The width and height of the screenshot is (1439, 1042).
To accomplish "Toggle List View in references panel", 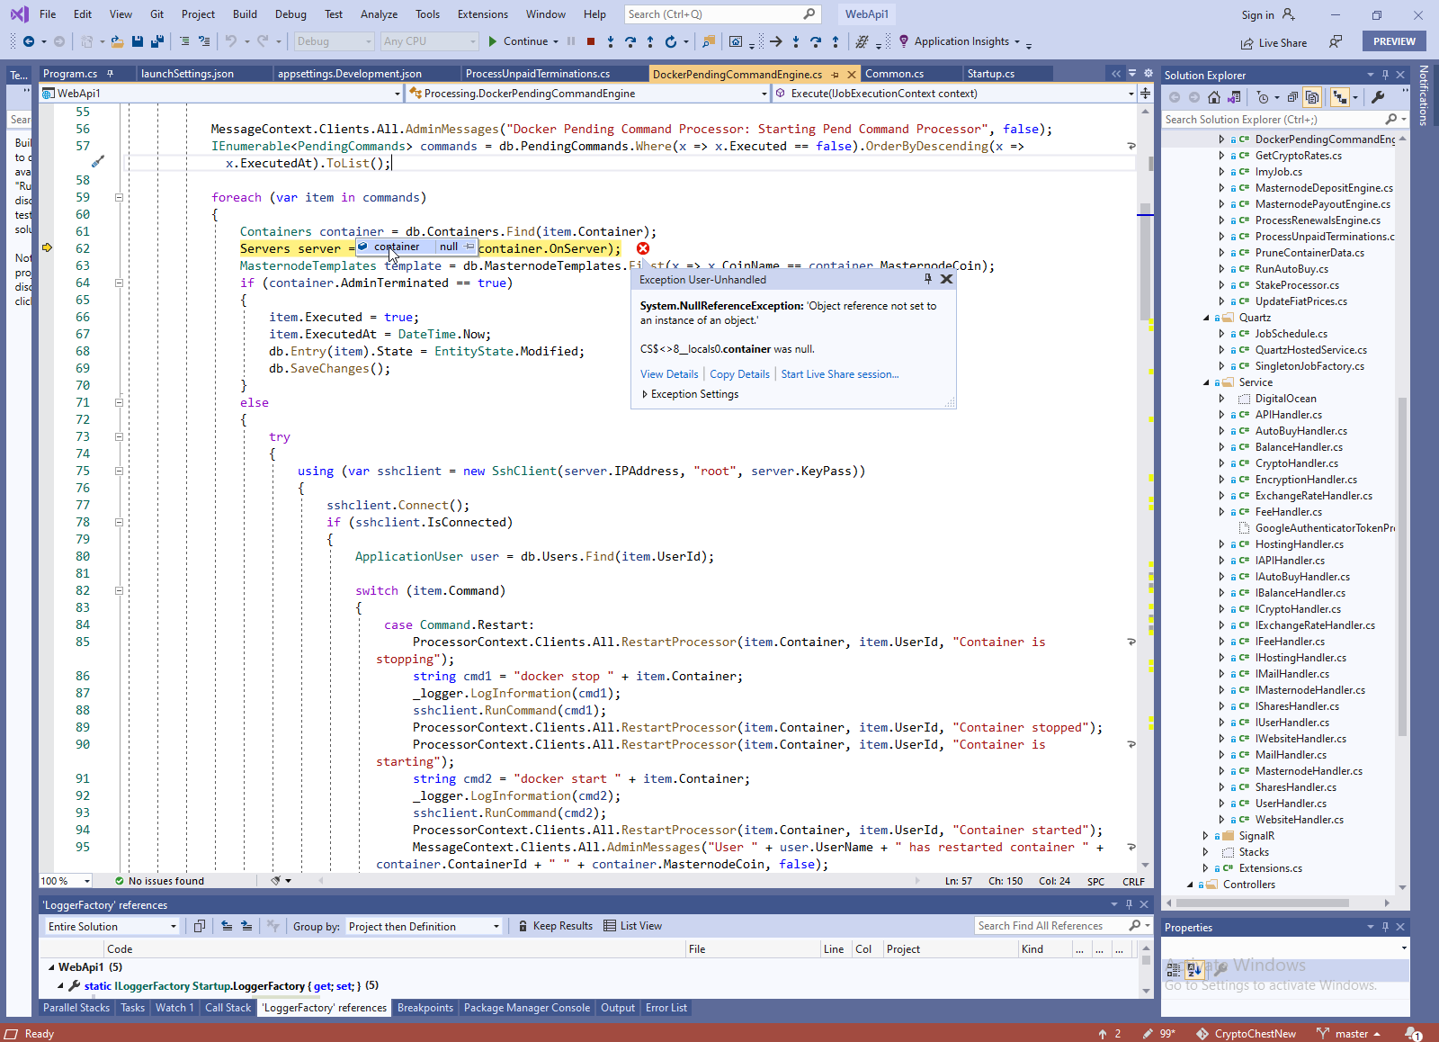I will pyautogui.click(x=632, y=926).
